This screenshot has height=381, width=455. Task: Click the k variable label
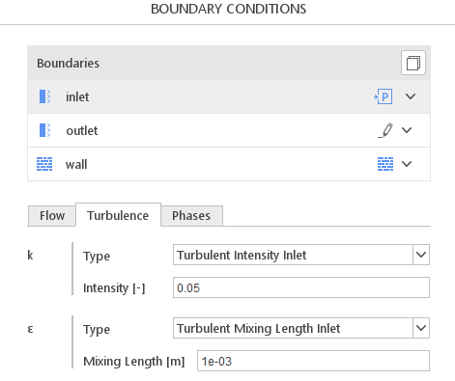click(x=30, y=256)
